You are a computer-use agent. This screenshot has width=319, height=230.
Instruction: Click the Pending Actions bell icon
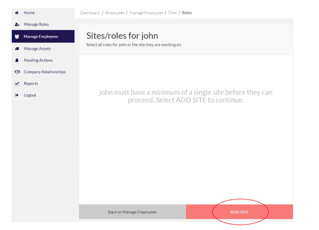click(17, 60)
